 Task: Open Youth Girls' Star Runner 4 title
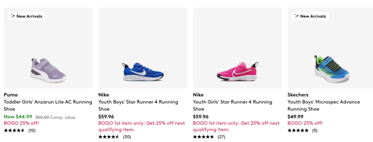(x=232, y=102)
